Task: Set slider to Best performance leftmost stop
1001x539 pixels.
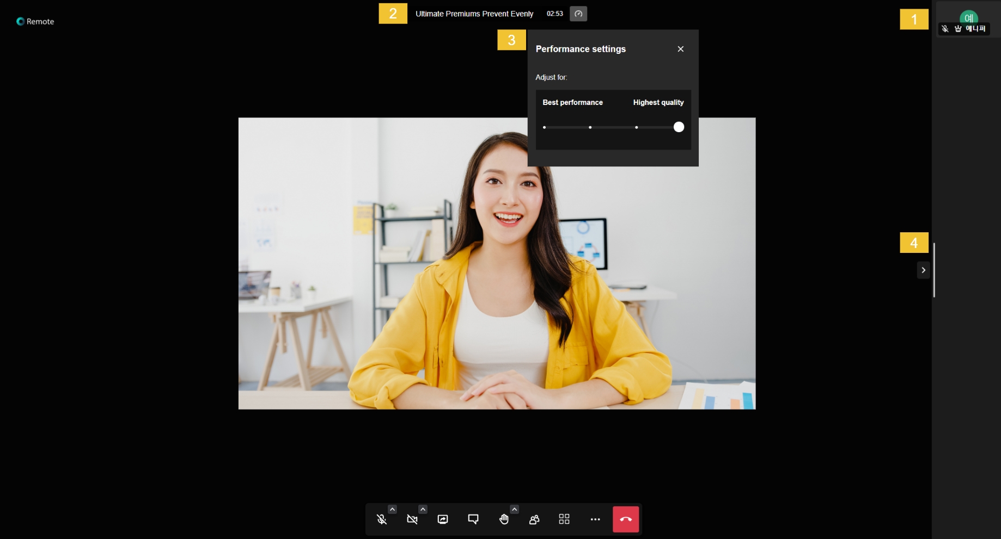Action: 544,127
